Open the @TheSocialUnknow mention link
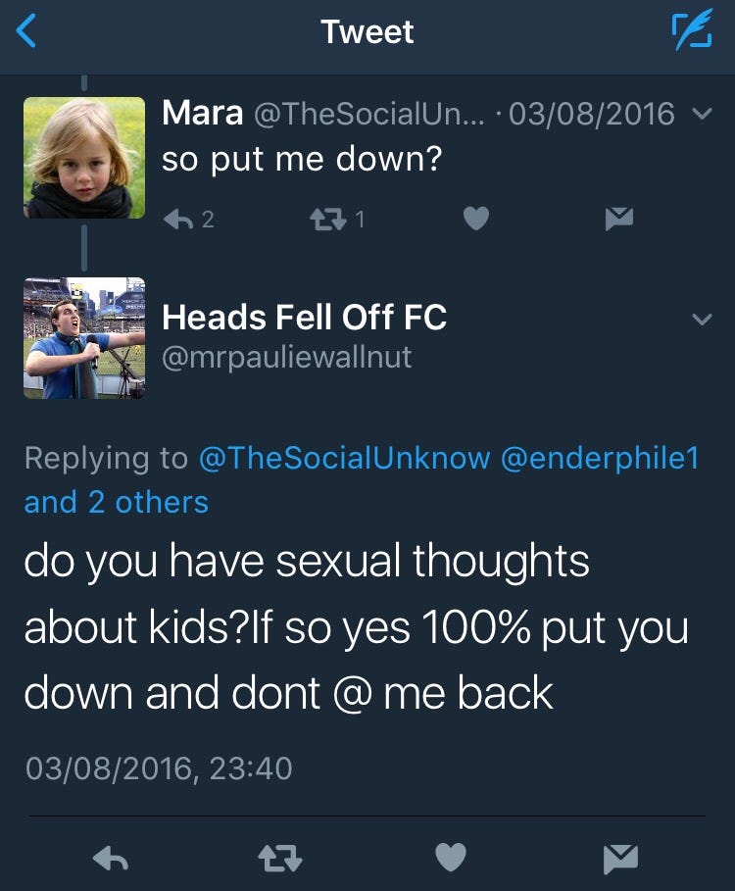Image resolution: width=735 pixels, height=891 pixels. click(344, 458)
